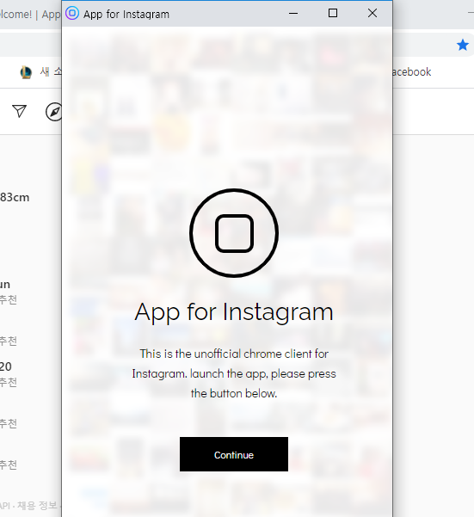Open the Facebook bookmark in the browser

411,72
